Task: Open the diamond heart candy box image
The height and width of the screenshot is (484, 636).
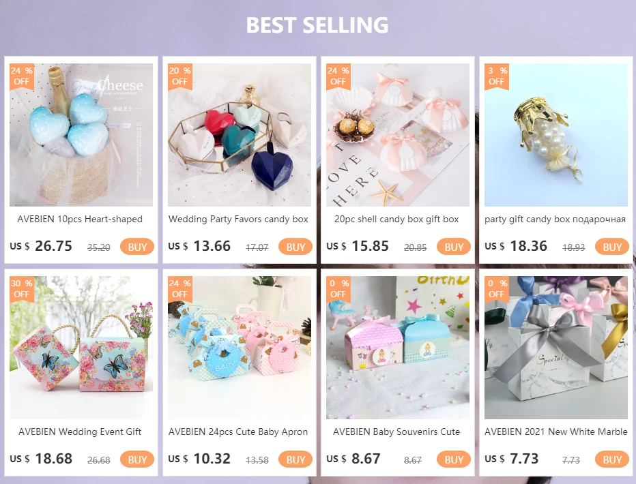Action: [240, 135]
